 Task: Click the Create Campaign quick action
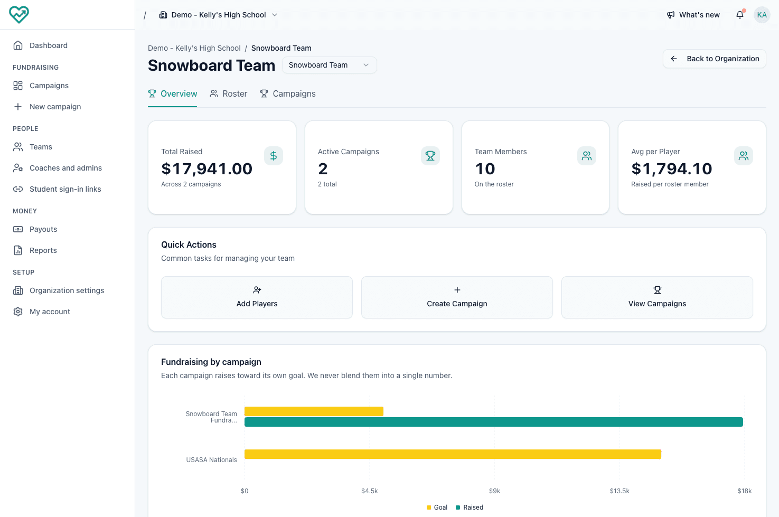click(457, 297)
